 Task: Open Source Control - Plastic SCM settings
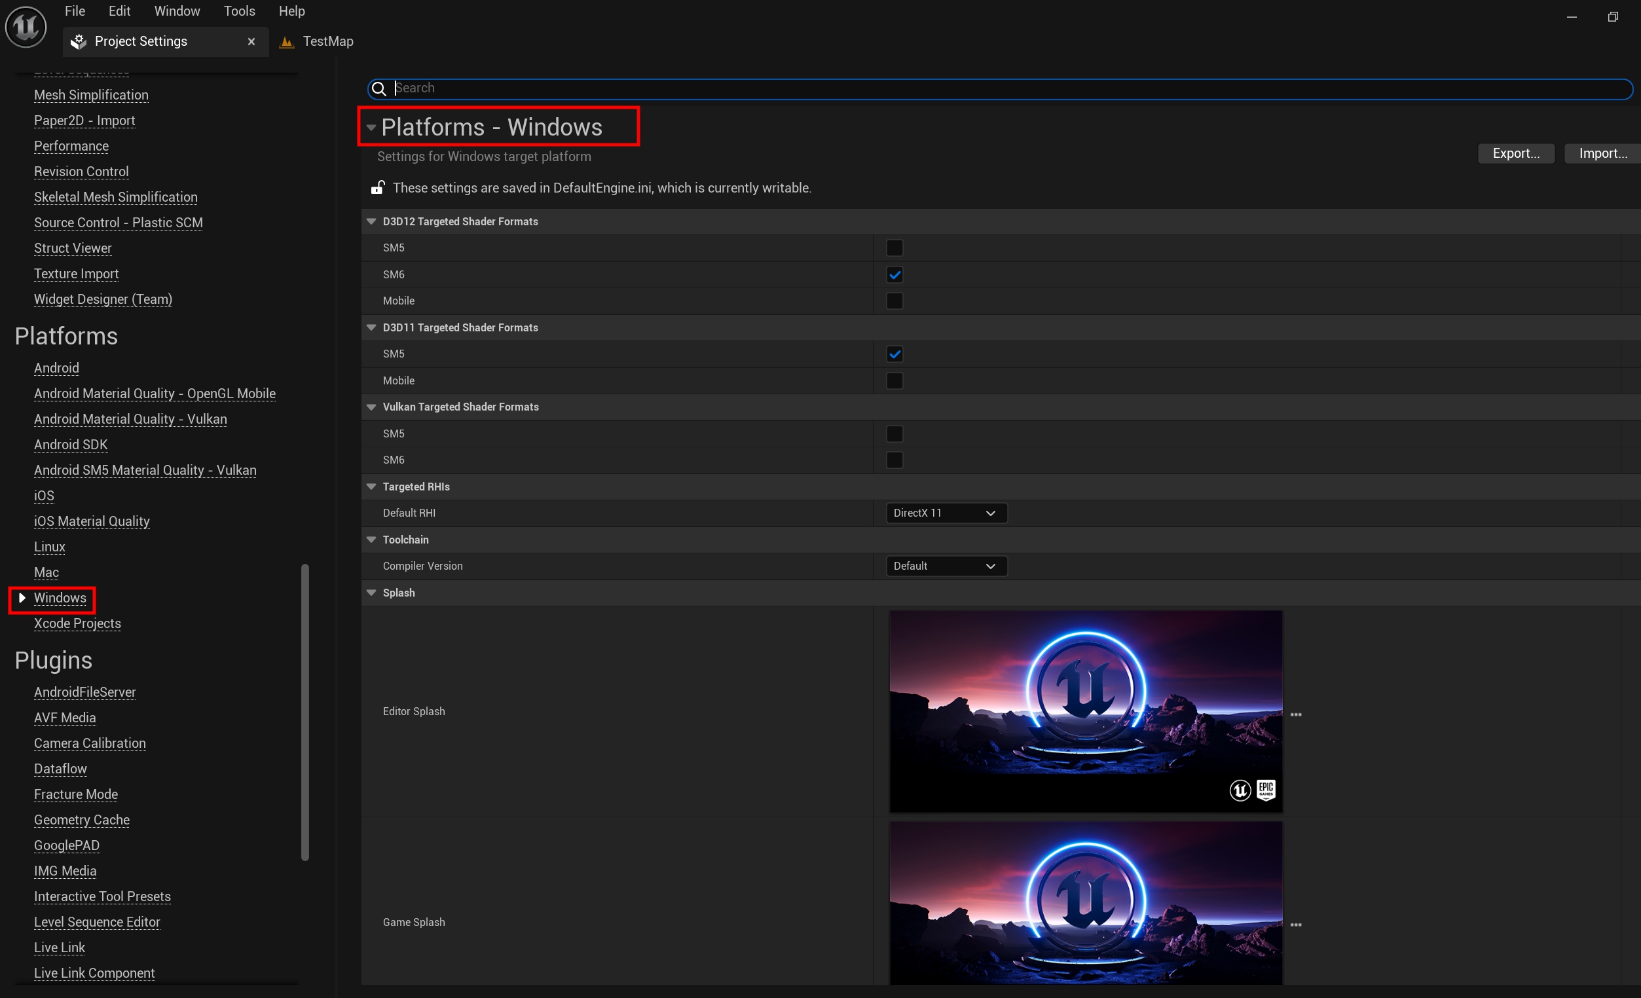tap(119, 223)
